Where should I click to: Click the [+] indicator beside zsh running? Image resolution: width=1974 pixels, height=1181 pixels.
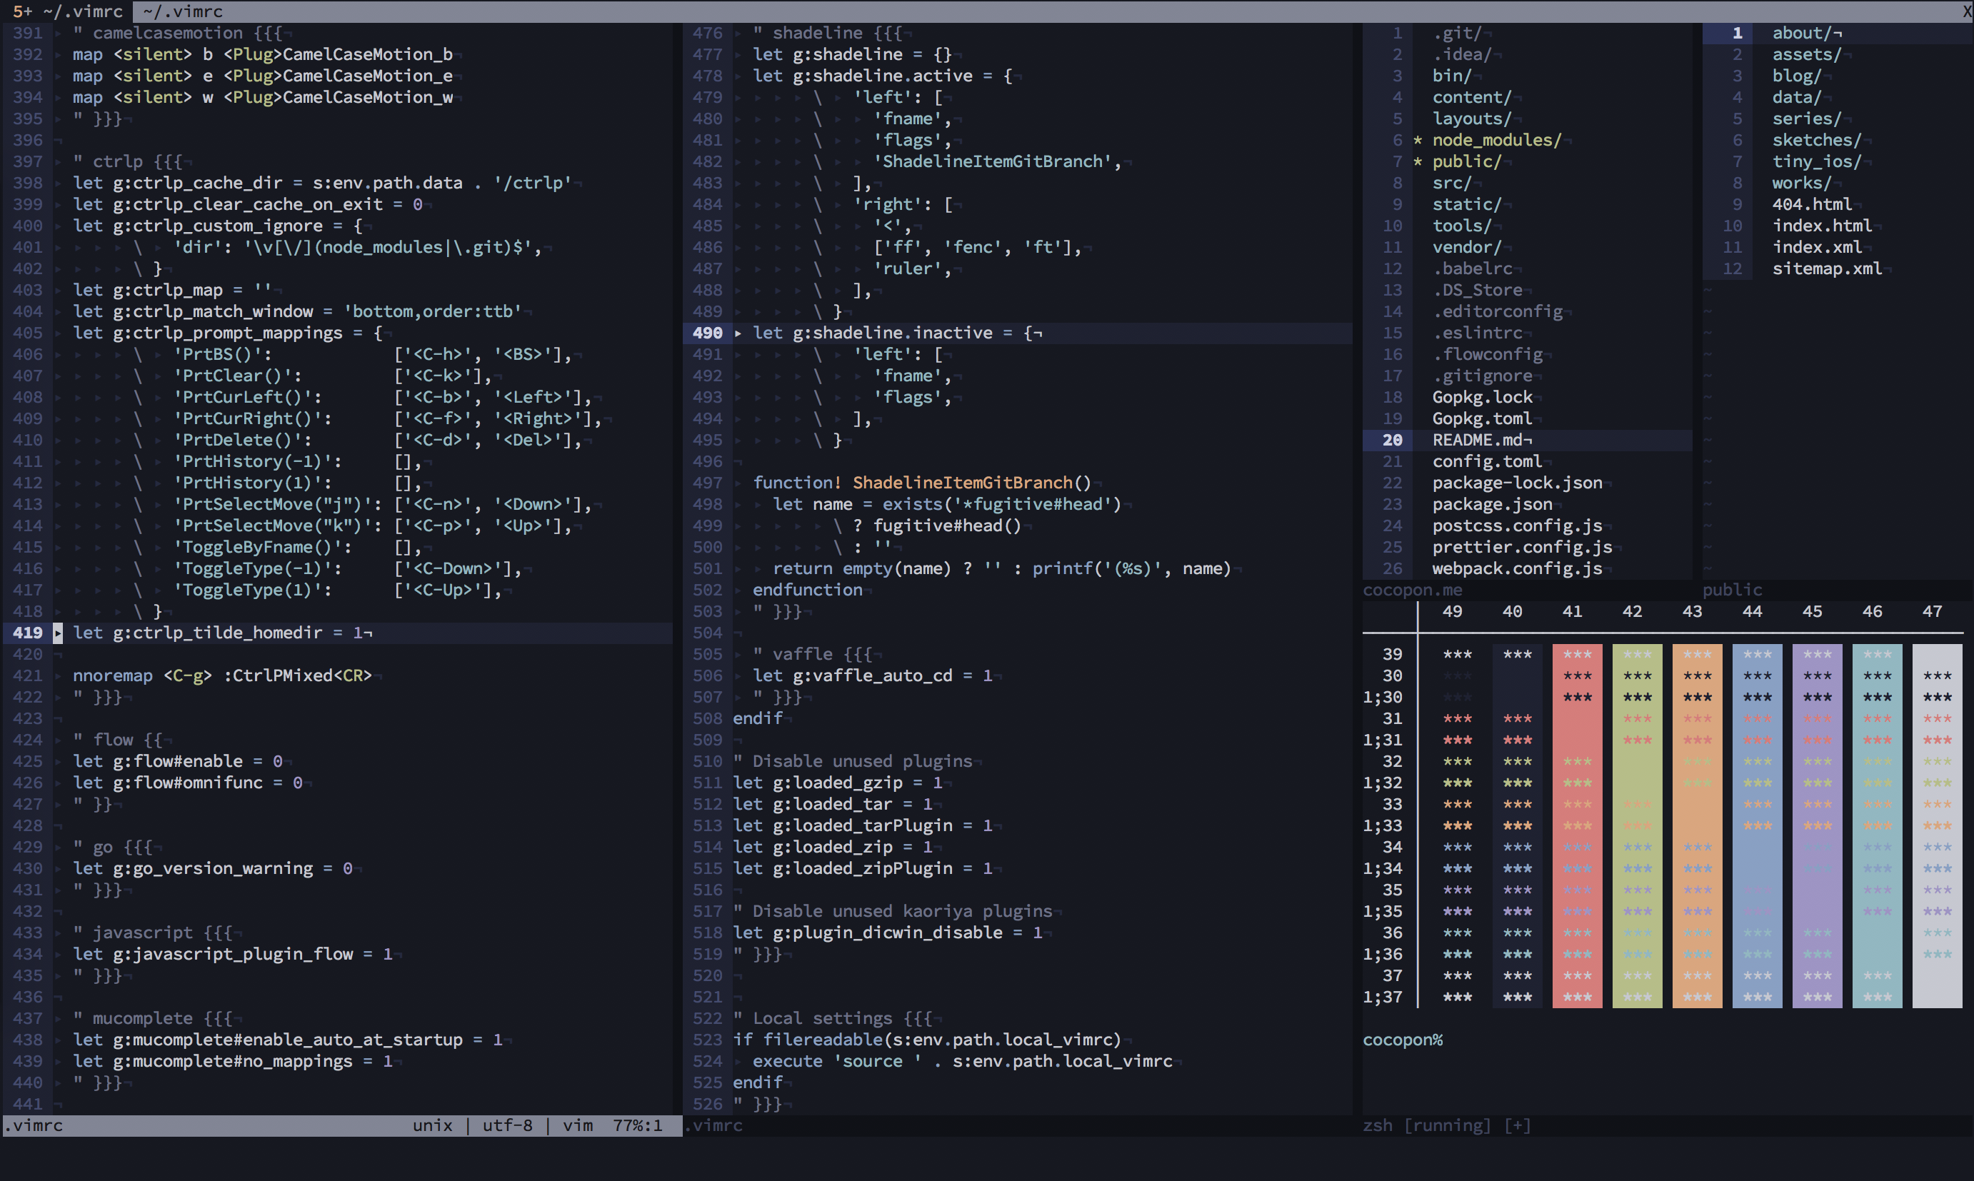1518,1125
